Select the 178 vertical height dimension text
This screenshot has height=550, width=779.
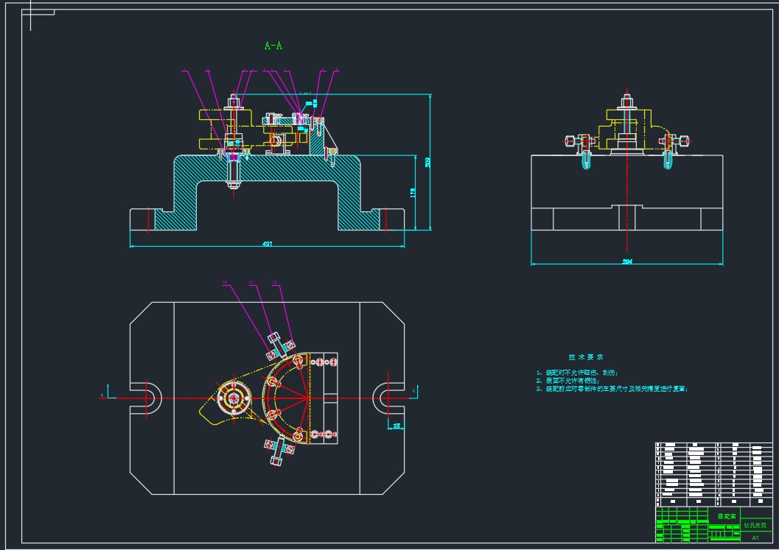413,193
